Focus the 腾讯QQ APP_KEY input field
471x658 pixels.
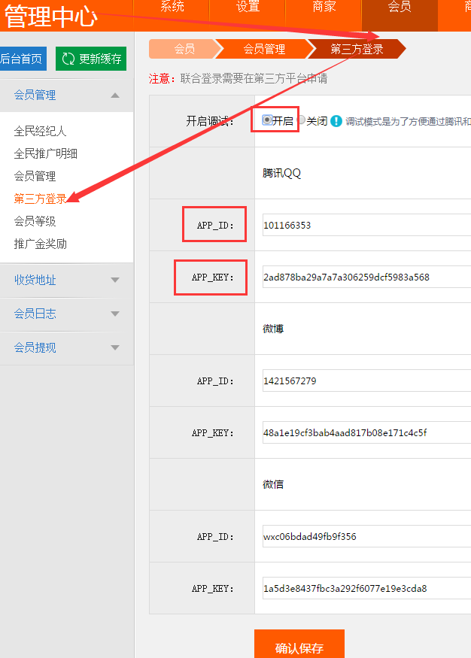point(367,277)
